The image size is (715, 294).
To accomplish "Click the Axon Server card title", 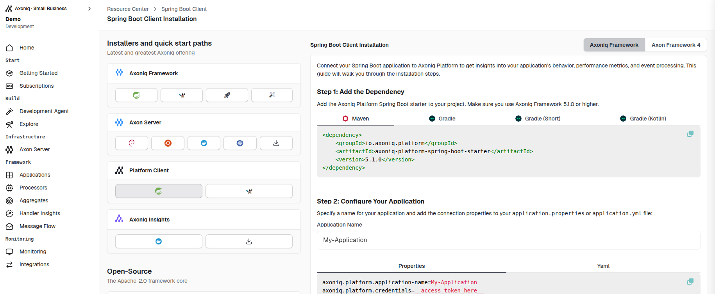I will (145, 122).
